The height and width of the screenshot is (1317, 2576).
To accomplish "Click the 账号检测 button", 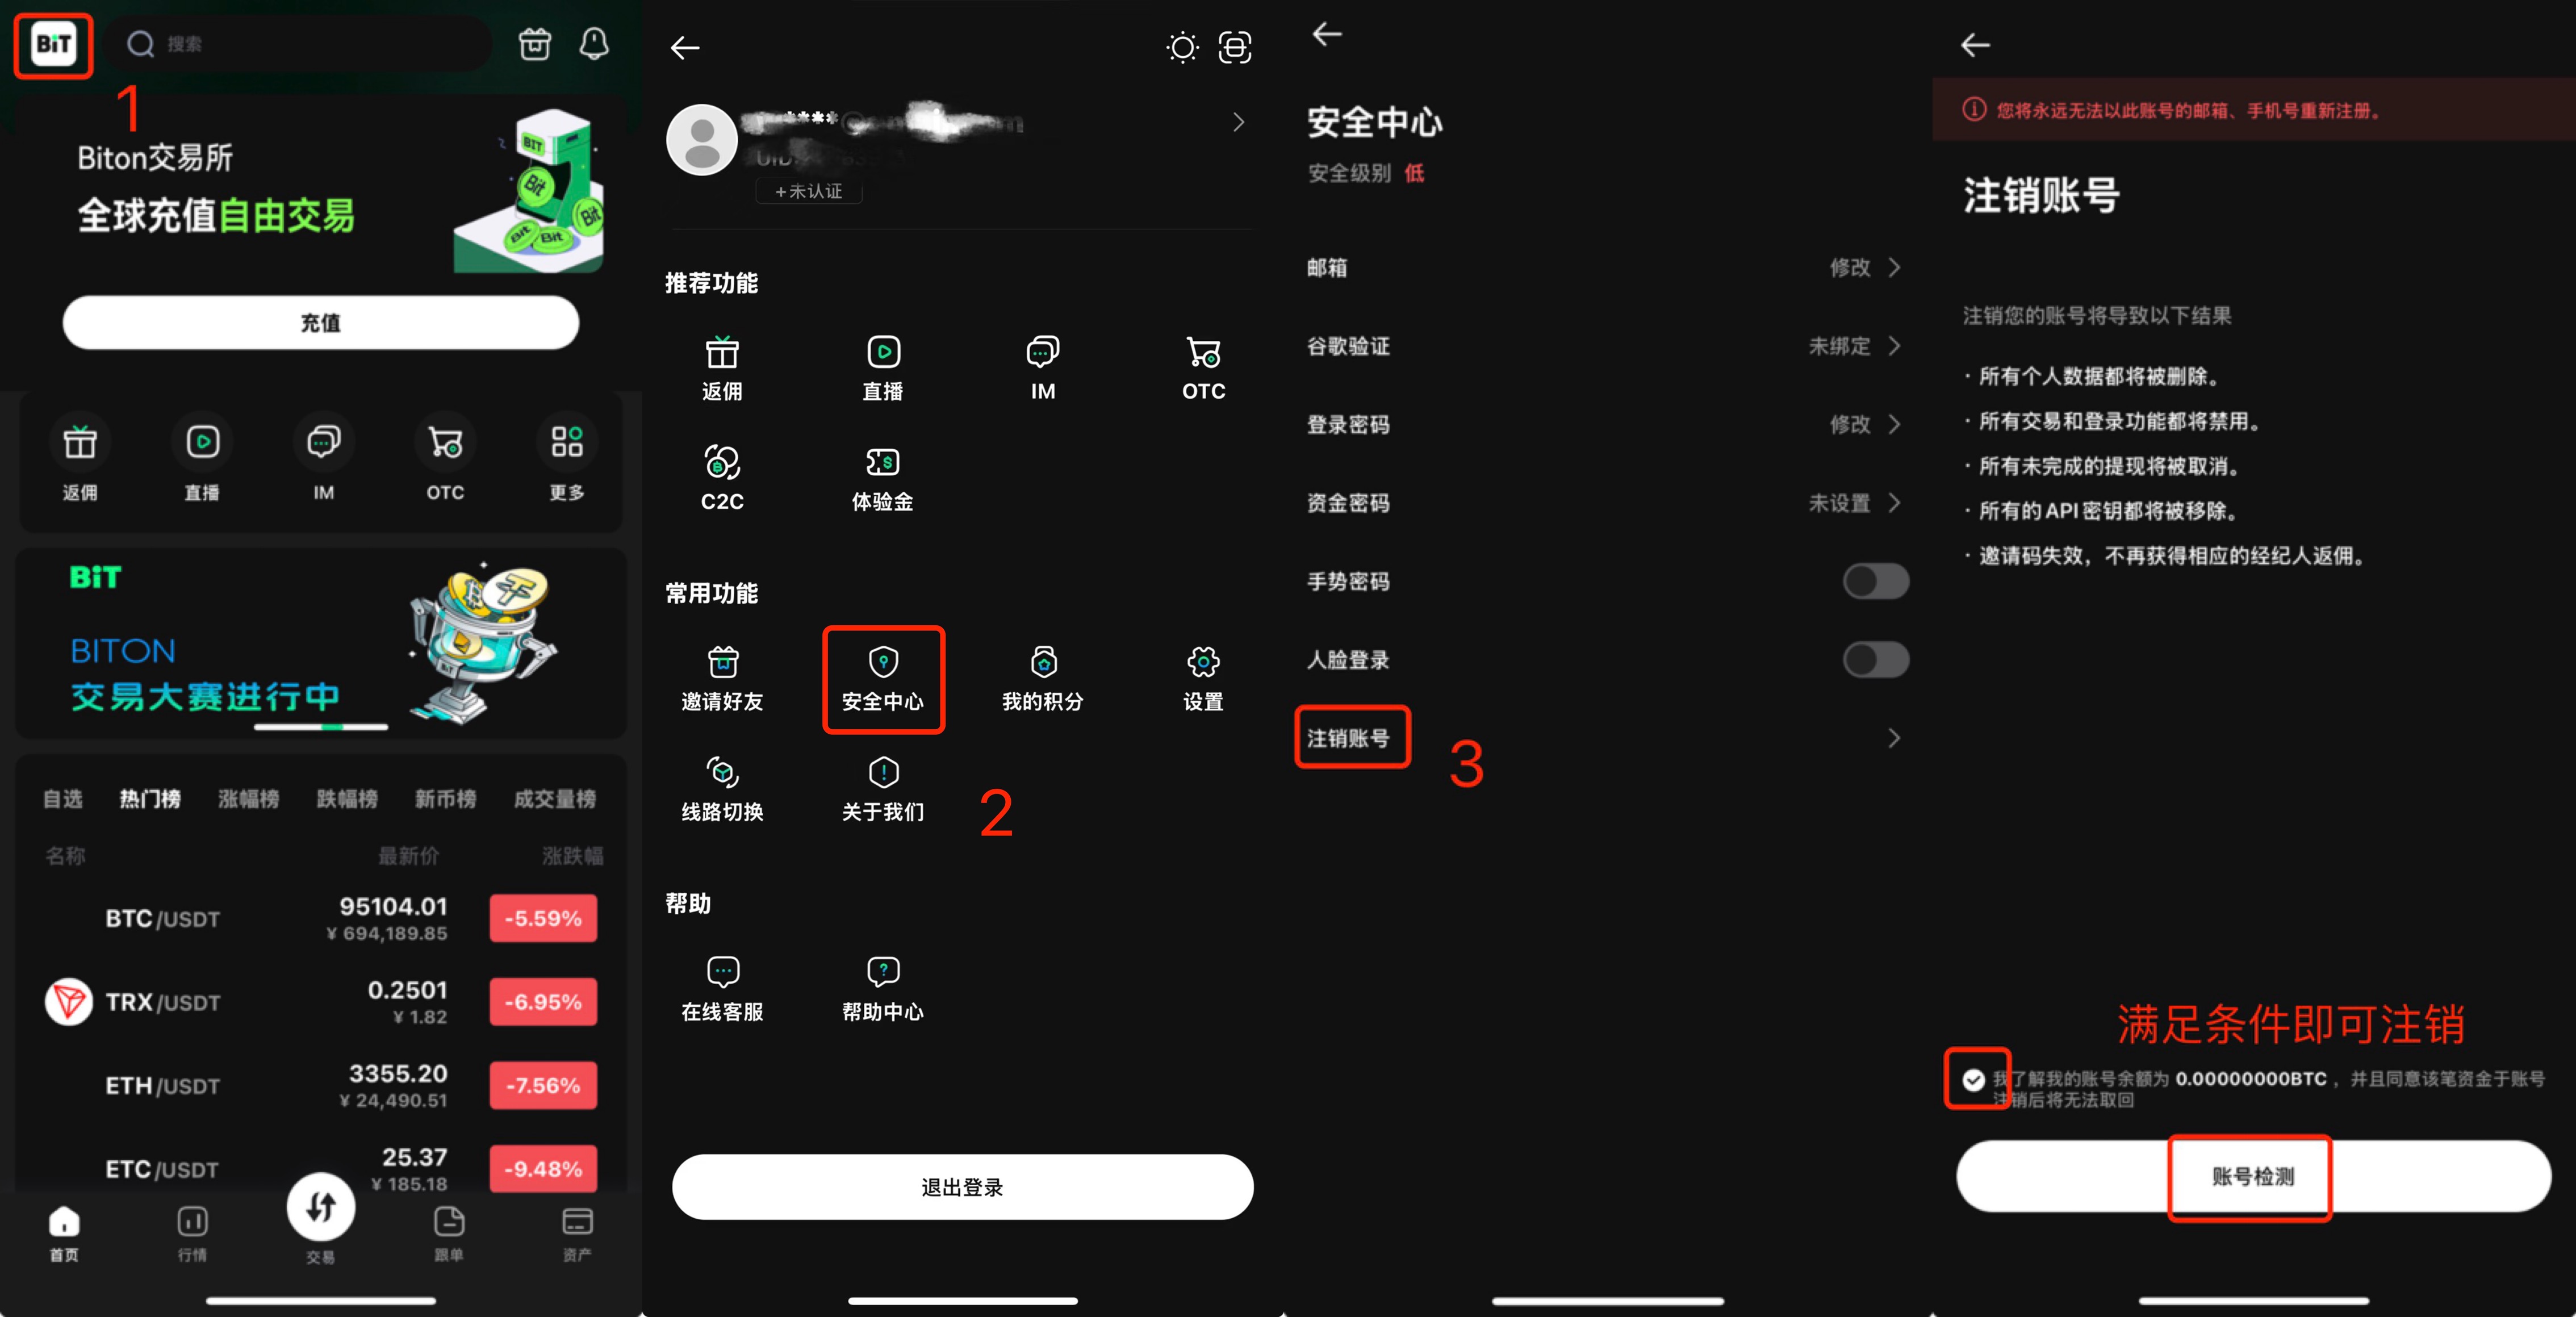I will [2253, 1176].
